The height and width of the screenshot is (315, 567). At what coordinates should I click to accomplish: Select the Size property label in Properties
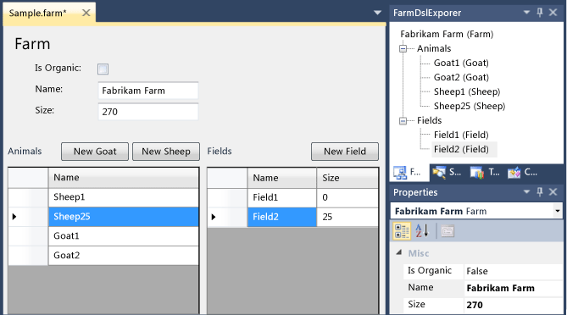point(416,305)
